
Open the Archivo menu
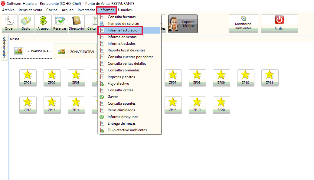click(x=8, y=10)
